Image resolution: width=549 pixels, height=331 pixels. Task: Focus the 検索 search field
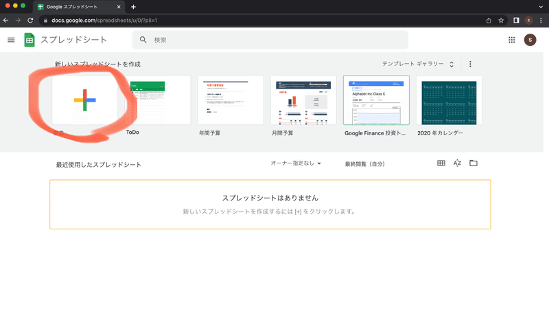coord(270,40)
